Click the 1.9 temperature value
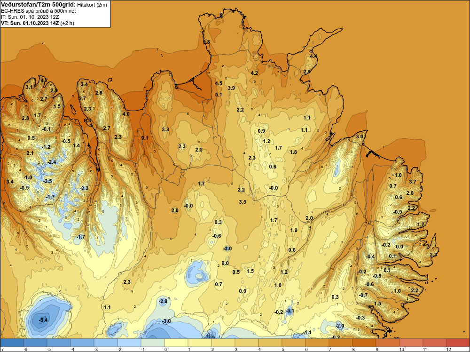Screen dimensions: 470x352 (x=294, y=230)
